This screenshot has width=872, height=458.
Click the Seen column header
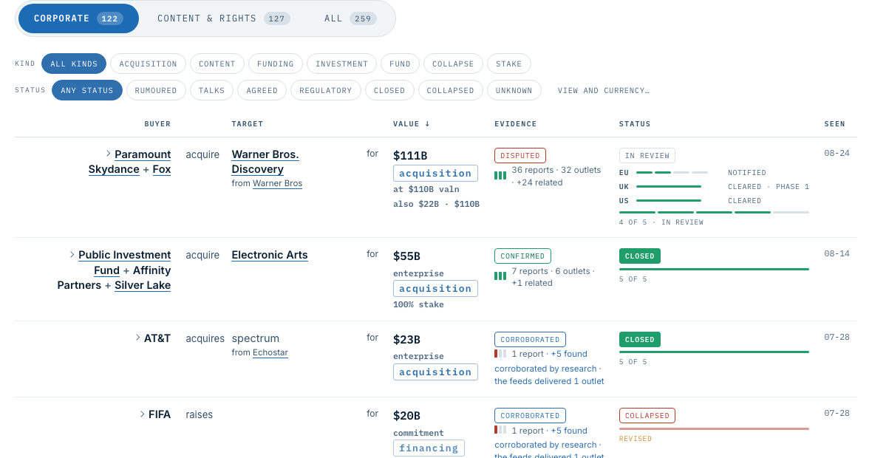pos(834,124)
